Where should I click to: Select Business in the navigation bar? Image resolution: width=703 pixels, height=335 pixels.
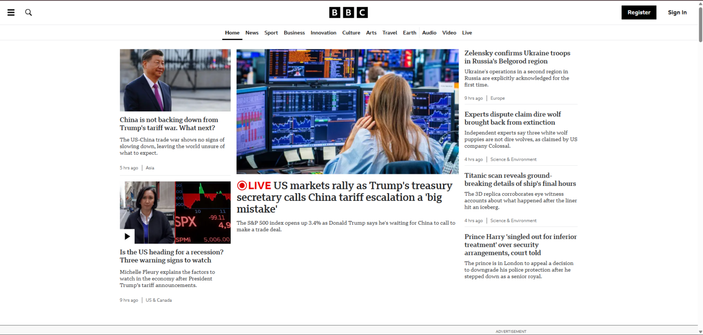coord(294,33)
